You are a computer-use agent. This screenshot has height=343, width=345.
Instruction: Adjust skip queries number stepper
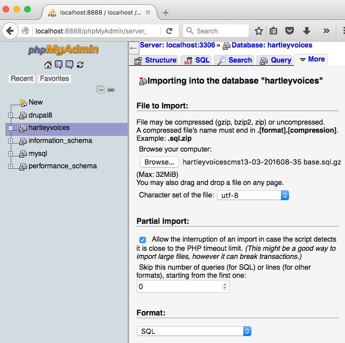click(x=224, y=286)
